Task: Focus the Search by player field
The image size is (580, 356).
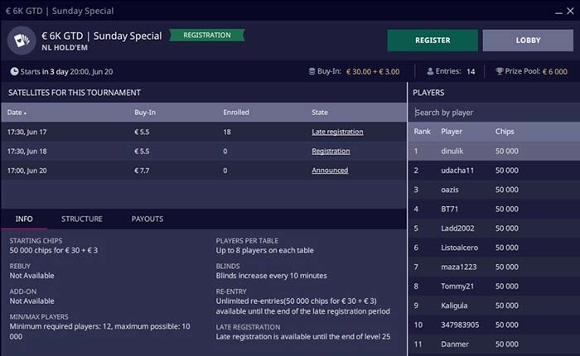Action: point(494,113)
